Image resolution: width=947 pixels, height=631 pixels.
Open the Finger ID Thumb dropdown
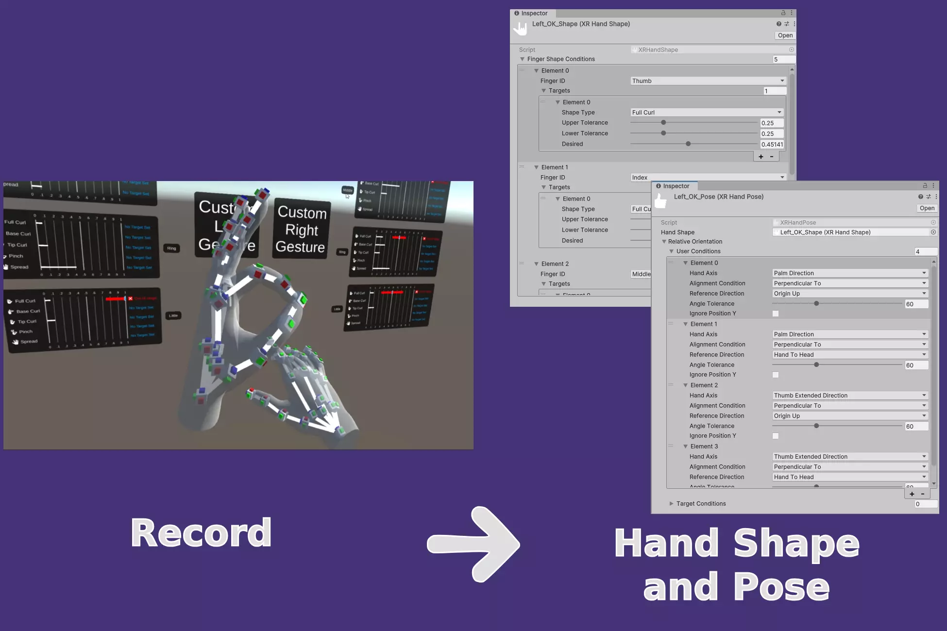[707, 81]
